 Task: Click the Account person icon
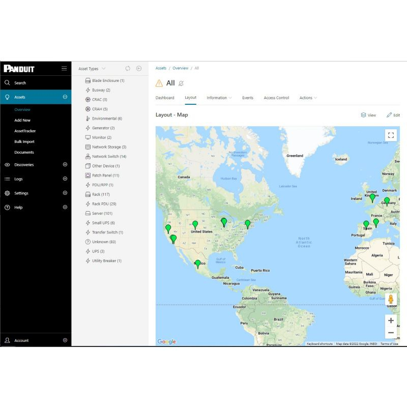click(7, 340)
